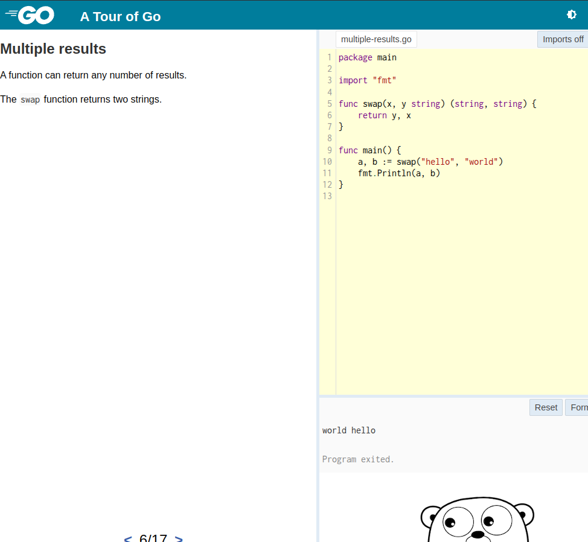Click the vertical divider between panes

(x=318, y=285)
